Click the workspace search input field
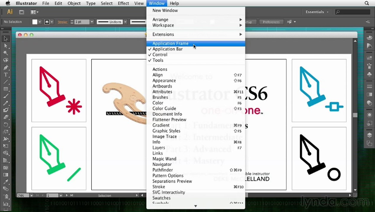This screenshot has height=212, width=375. 353,12
